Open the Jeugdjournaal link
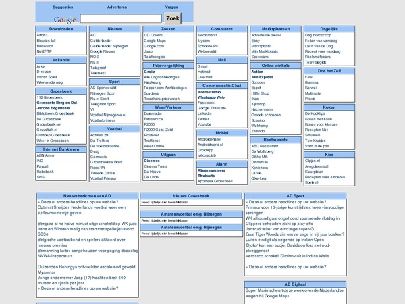The height and width of the screenshot is (304, 405). click(317, 166)
